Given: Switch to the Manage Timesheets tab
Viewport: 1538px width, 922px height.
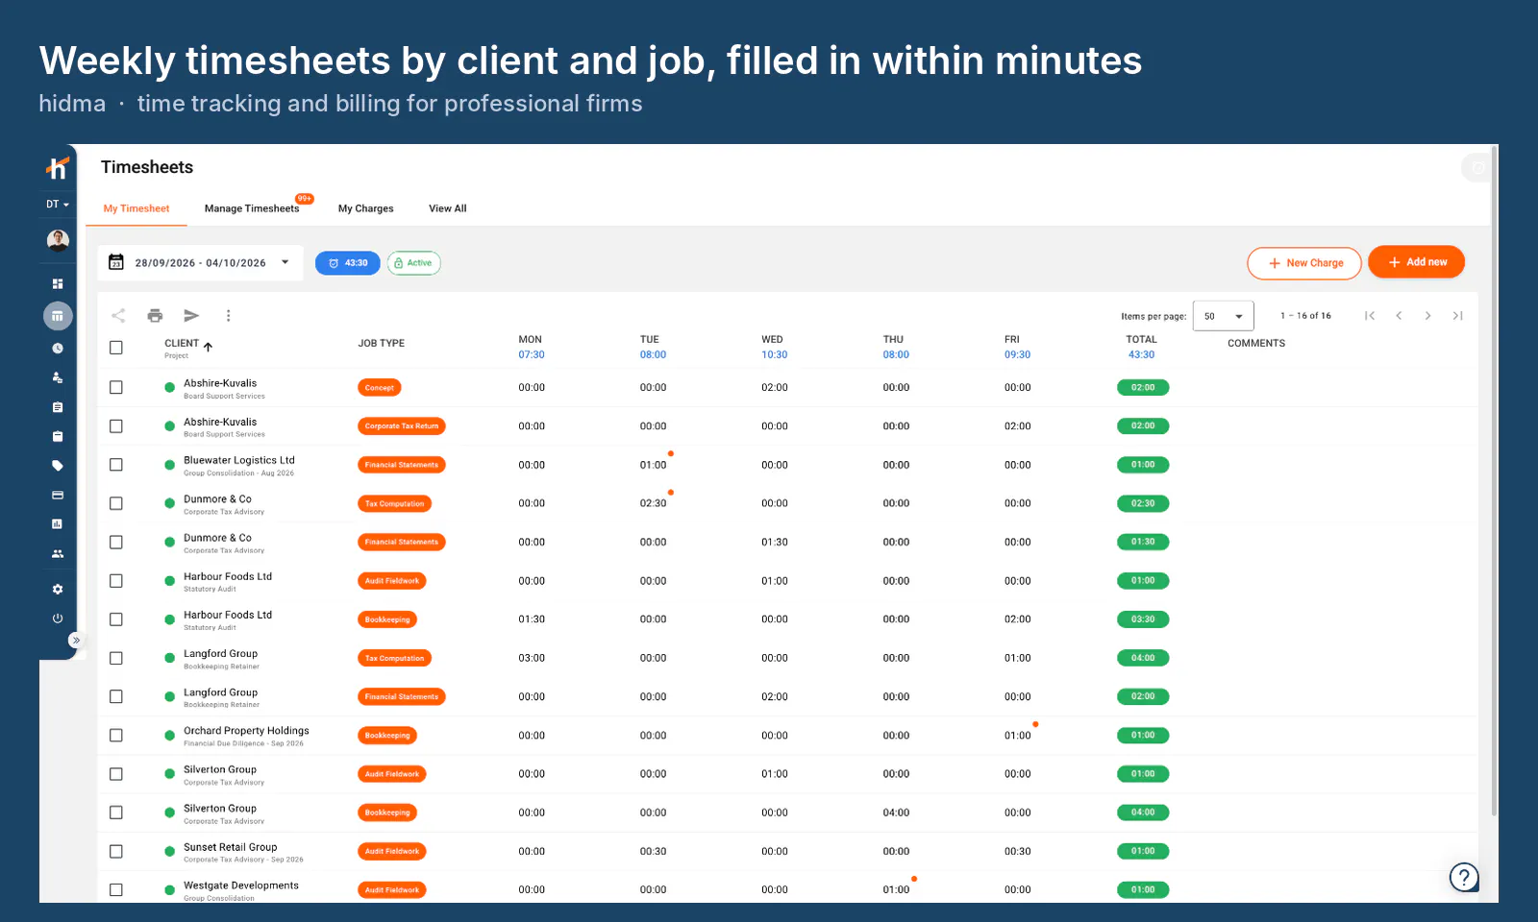Looking at the screenshot, I should 252,208.
